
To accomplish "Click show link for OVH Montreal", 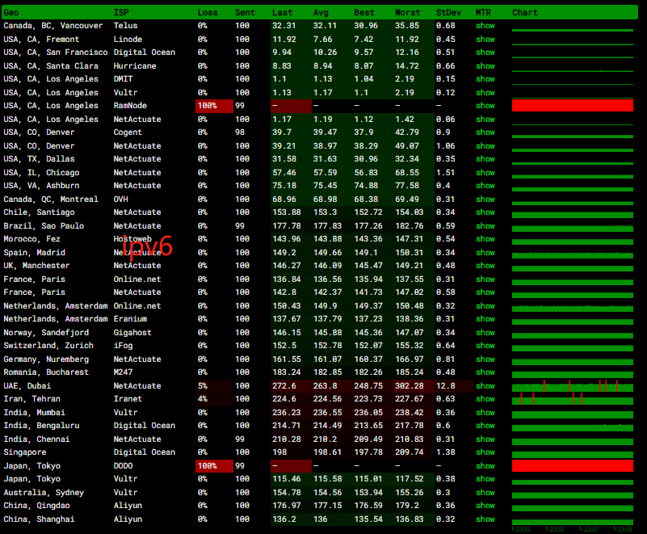I will pos(485,199).
